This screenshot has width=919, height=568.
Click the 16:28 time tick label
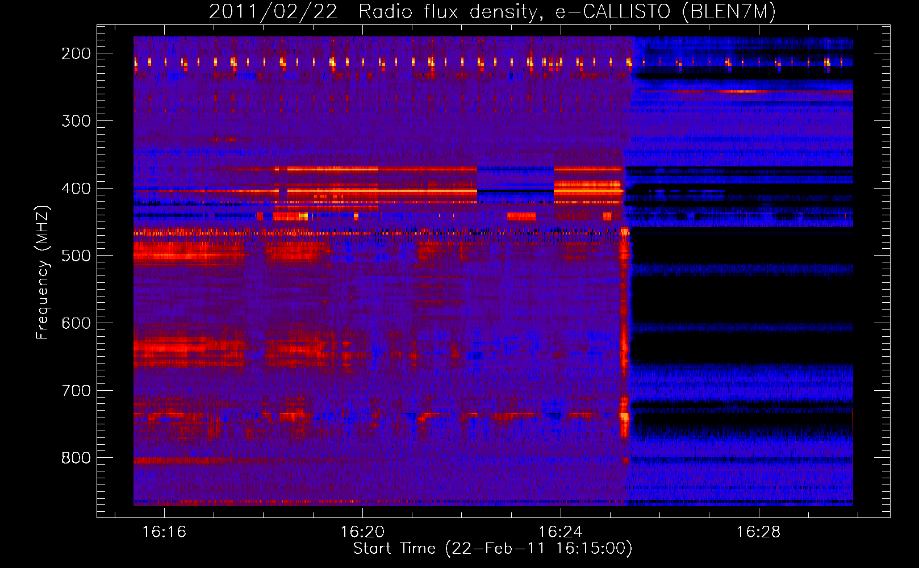click(x=759, y=532)
